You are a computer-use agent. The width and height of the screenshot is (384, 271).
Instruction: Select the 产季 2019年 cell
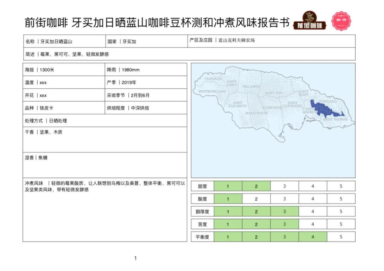pyautogui.click(x=146, y=82)
